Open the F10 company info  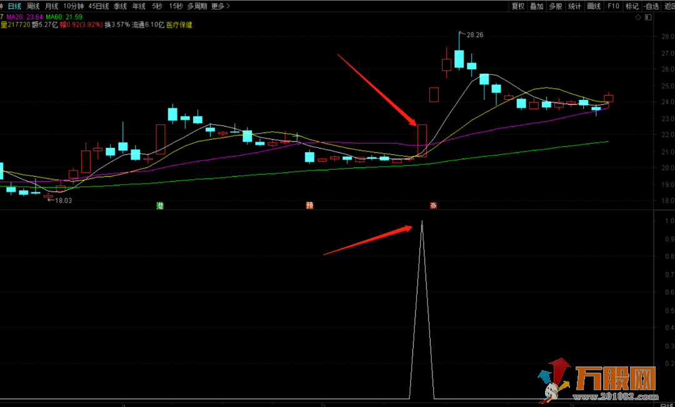613,6
